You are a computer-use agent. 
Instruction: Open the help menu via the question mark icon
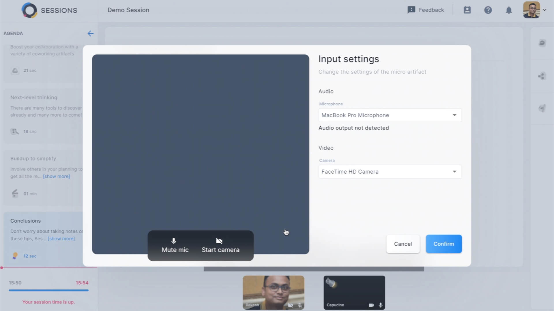pyautogui.click(x=488, y=10)
